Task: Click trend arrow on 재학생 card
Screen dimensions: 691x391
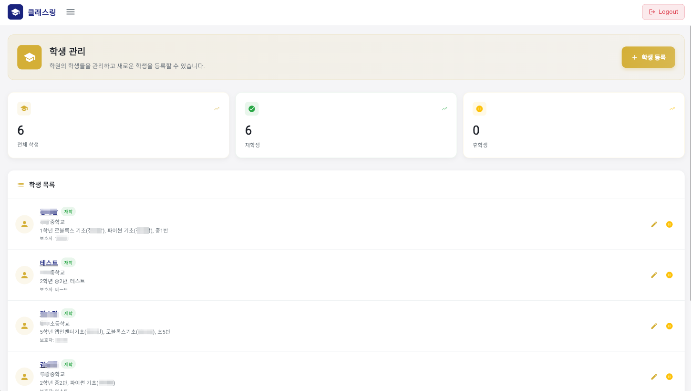Action: [x=444, y=109]
